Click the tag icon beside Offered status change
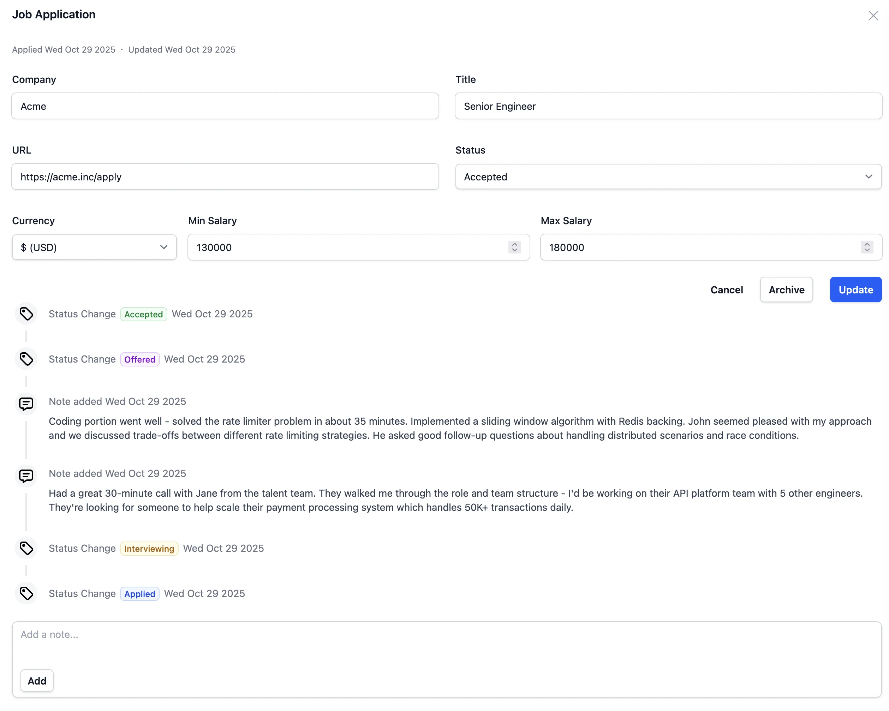 (26, 359)
